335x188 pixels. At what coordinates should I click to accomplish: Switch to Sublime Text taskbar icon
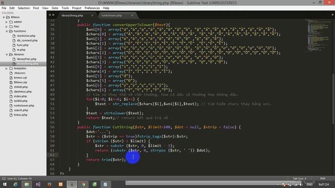72,184
